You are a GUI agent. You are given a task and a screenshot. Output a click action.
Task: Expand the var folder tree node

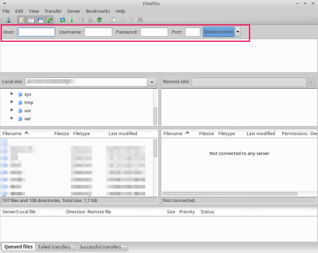pos(12,118)
